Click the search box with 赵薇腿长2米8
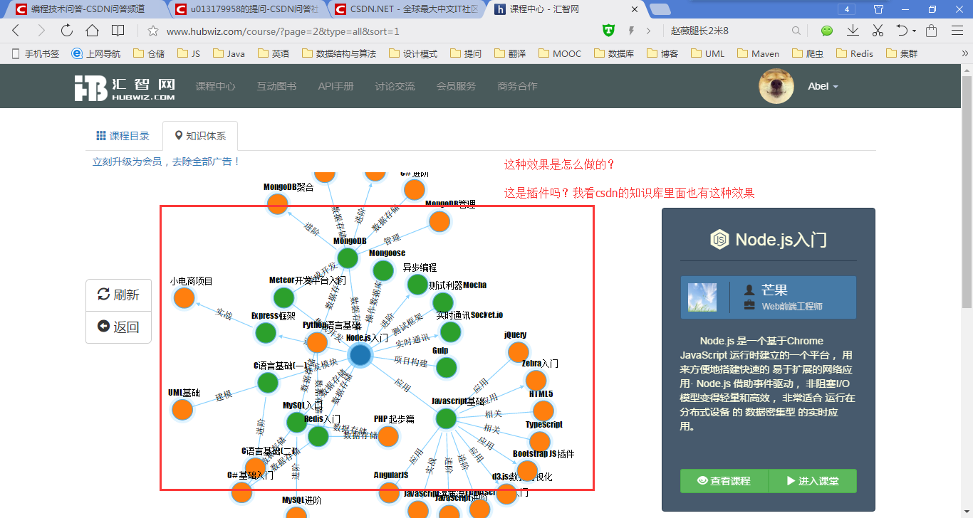The image size is (973, 518). (727, 31)
